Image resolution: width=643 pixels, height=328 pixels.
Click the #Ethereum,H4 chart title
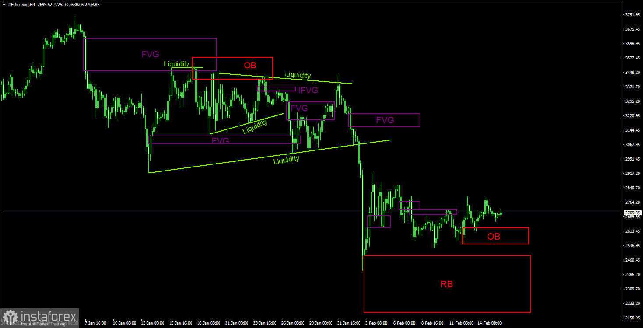point(21,4)
